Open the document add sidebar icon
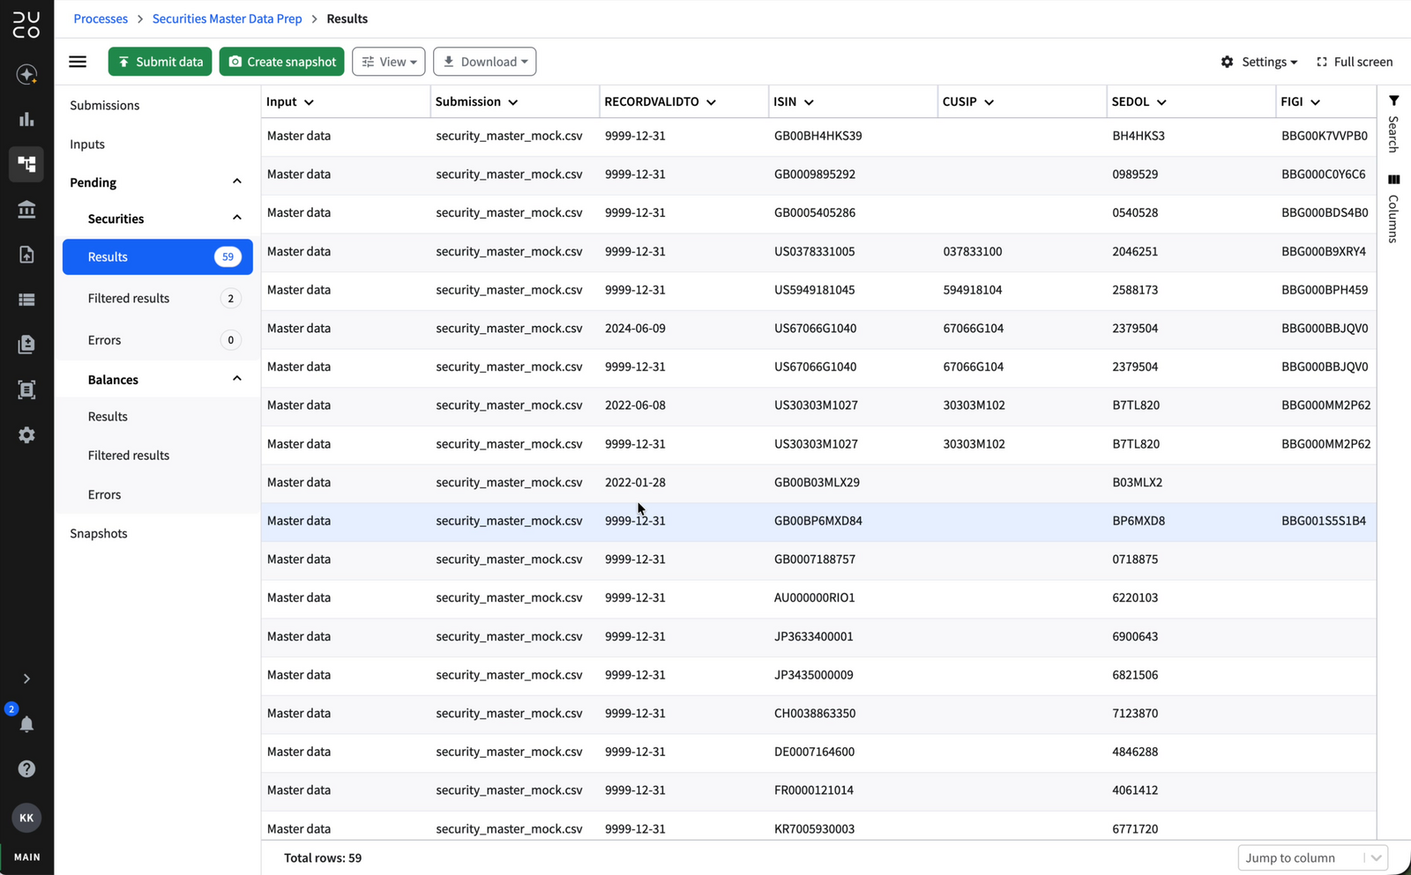1411x875 pixels. coord(26,255)
